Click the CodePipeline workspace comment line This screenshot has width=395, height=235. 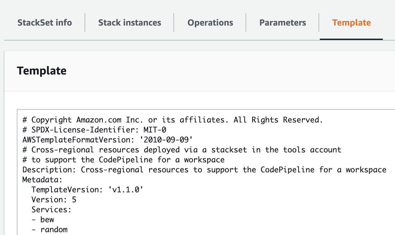[123, 160]
